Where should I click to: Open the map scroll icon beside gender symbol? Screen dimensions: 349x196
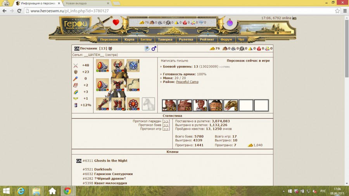[x=147, y=48]
